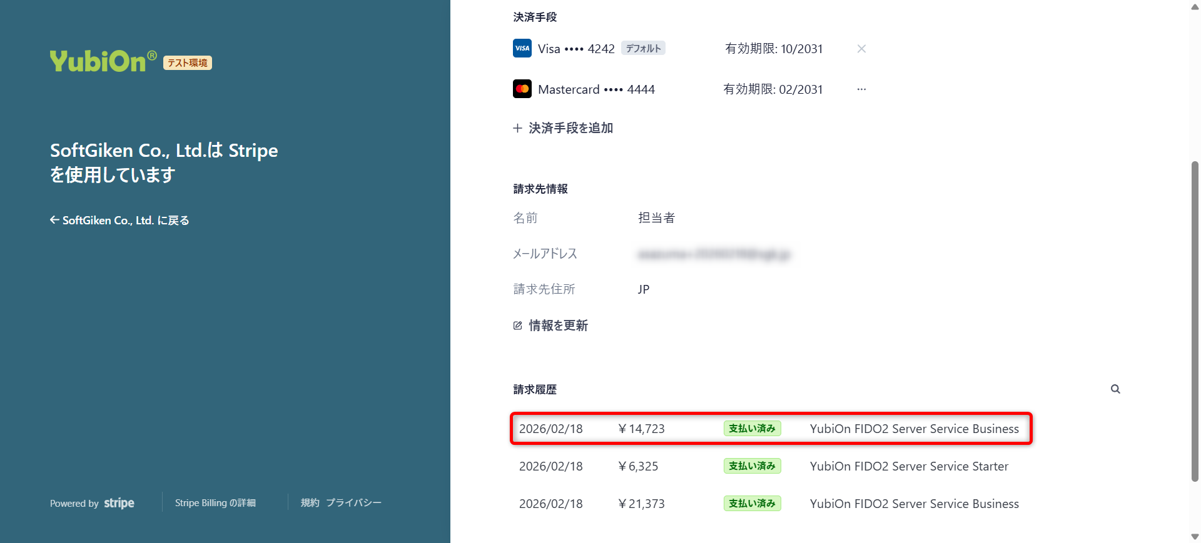This screenshot has width=1201, height=543.
Task: Click the Mastercard card icon
Action: [522, 89]
